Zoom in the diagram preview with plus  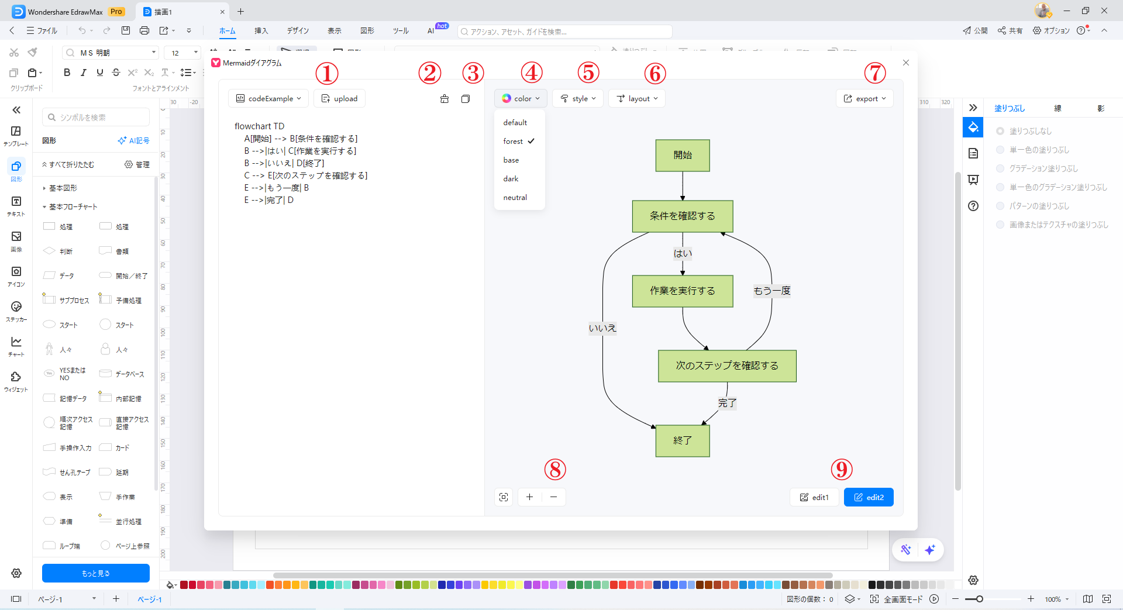[x=529, y=497]
